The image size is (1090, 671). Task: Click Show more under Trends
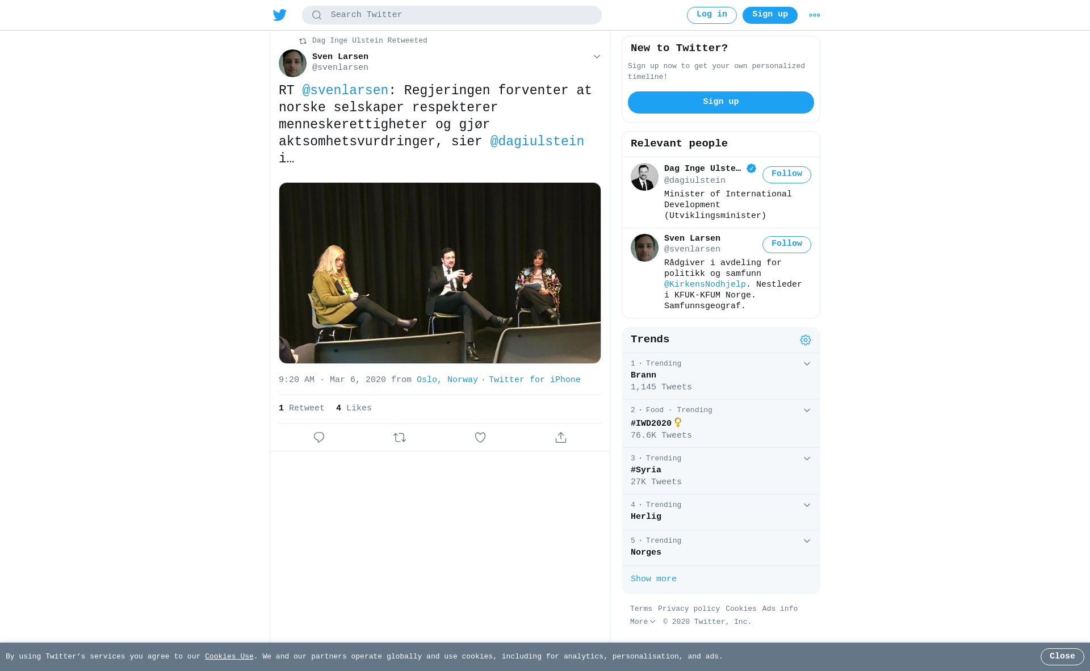point(653,579)
